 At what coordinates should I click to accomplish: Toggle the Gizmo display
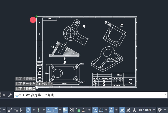111,110
